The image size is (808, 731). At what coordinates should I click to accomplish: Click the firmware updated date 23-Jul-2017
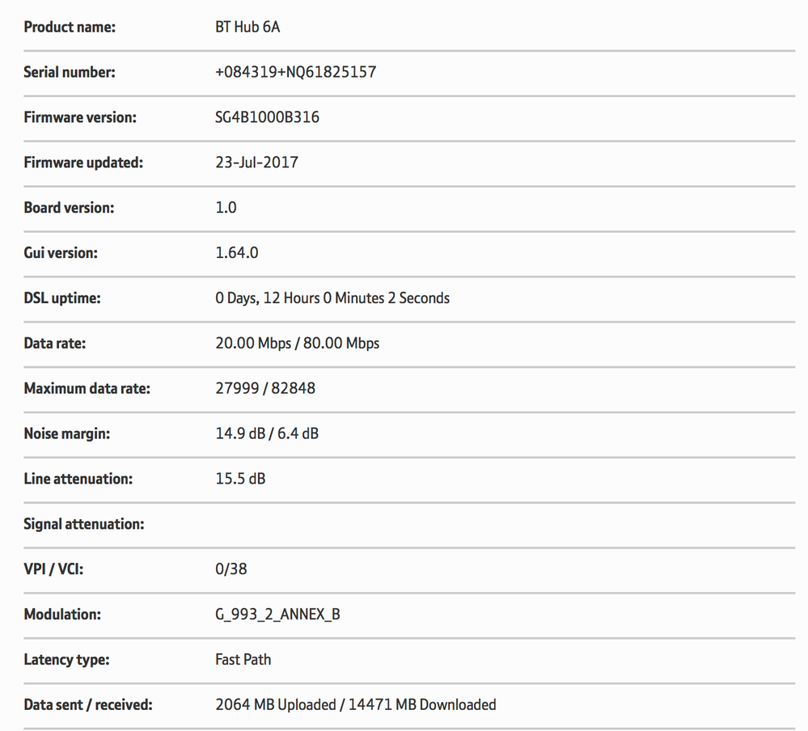[x=256, y=163]
